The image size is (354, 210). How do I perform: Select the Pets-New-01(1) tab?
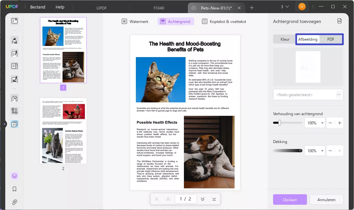pos(216,8)
